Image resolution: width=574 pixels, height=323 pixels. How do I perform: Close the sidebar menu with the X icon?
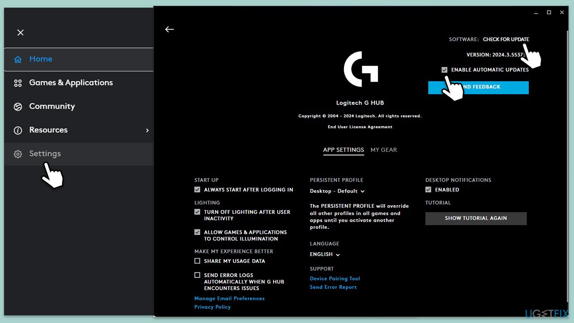point(20,32)
